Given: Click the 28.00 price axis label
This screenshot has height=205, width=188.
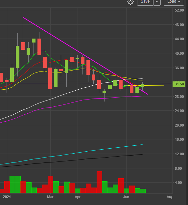Looking at the screenshot, I should click(179, 97).
